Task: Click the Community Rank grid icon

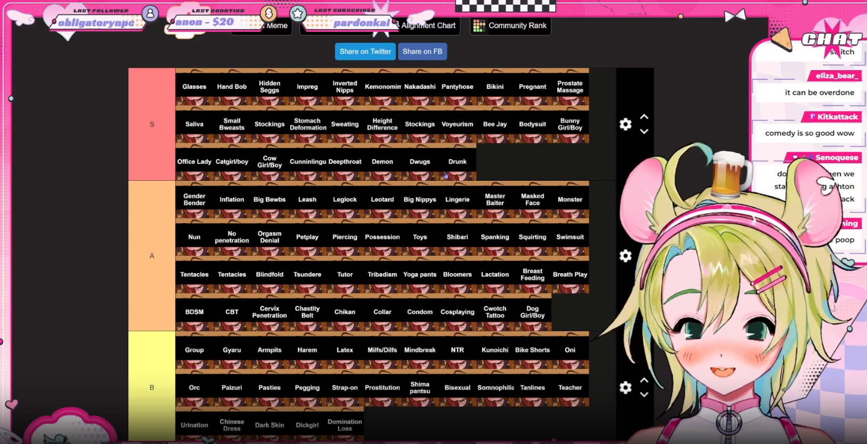Action: [x=479, y=26]
